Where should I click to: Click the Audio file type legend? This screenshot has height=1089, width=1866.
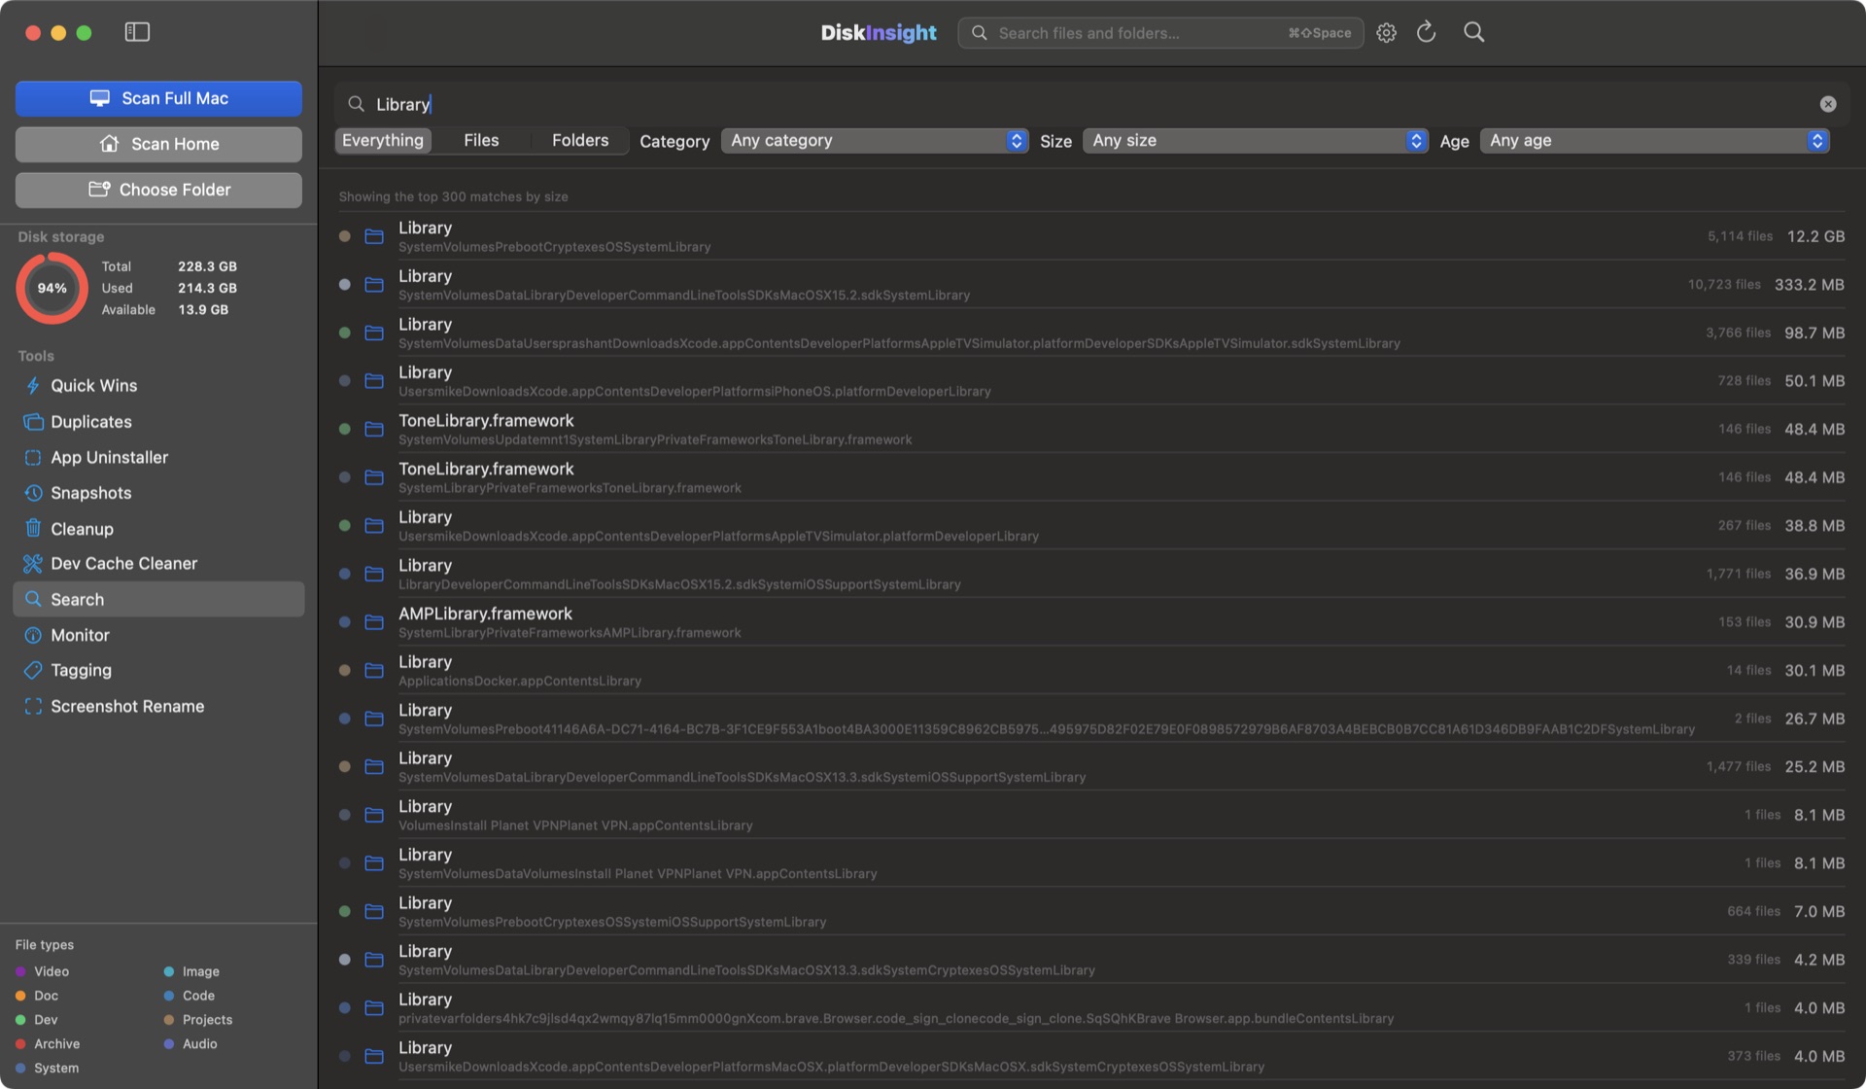[190, 1043]
